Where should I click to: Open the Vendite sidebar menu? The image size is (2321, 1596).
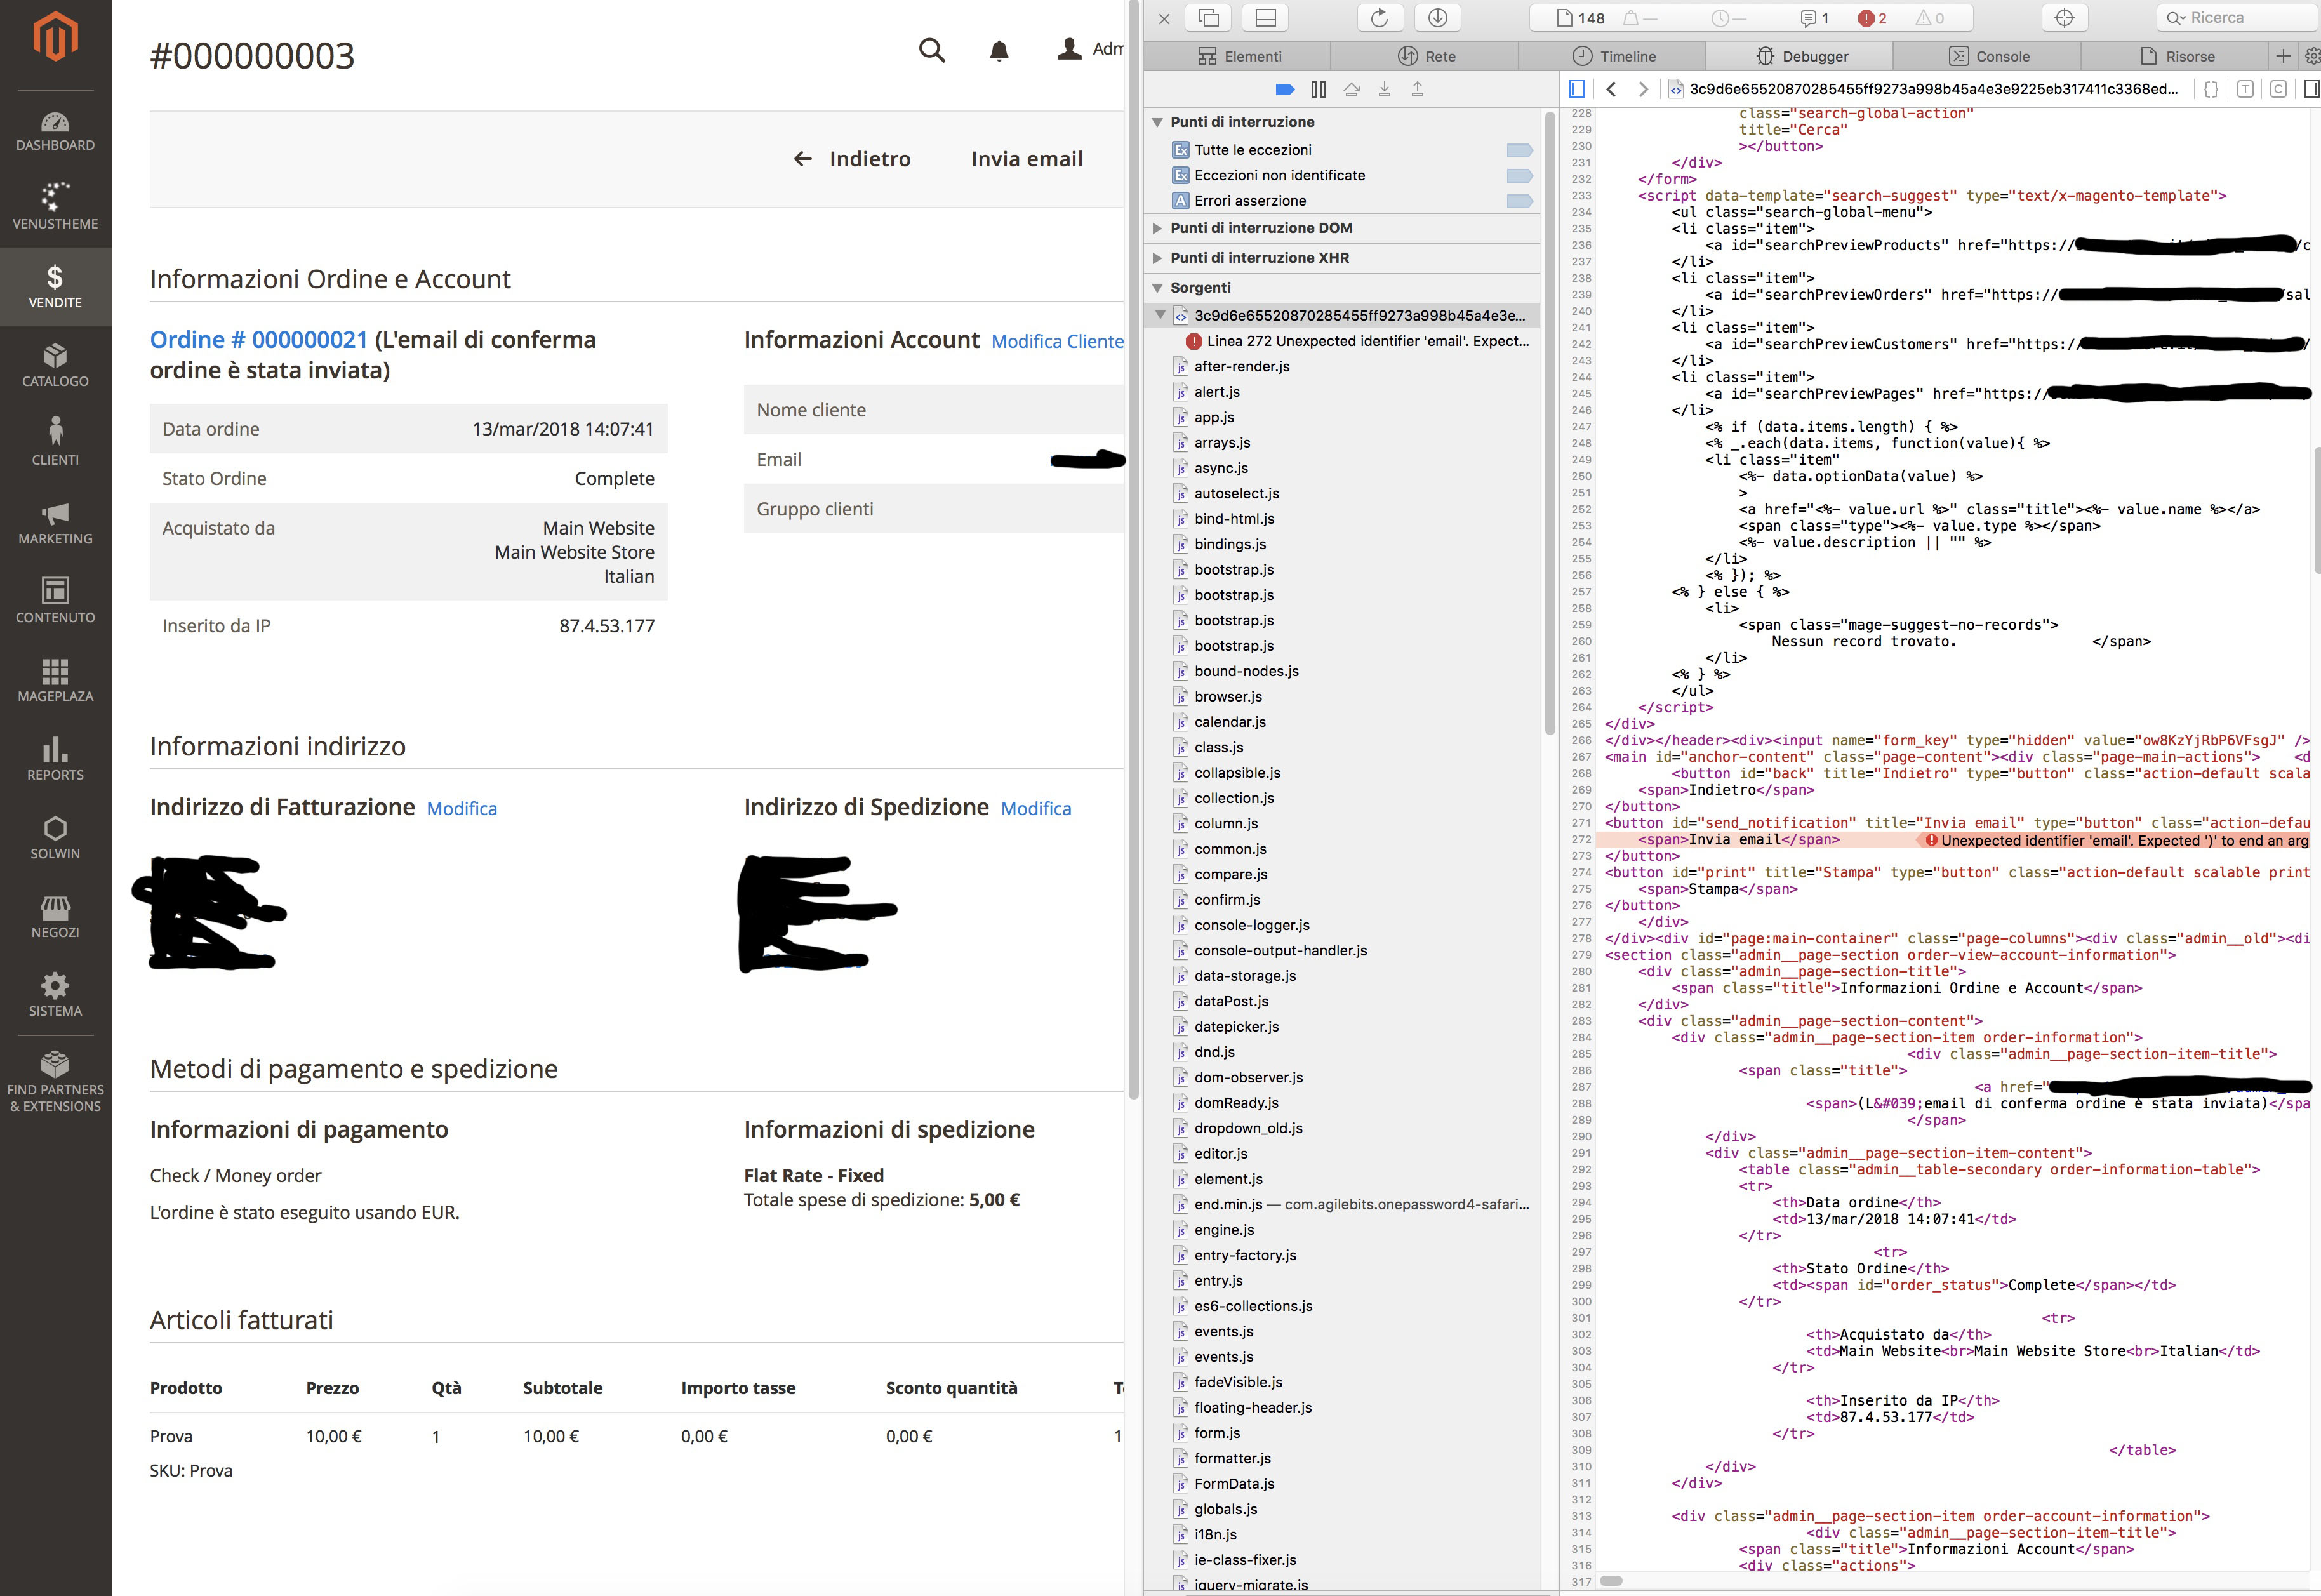[x=55, y=286]
